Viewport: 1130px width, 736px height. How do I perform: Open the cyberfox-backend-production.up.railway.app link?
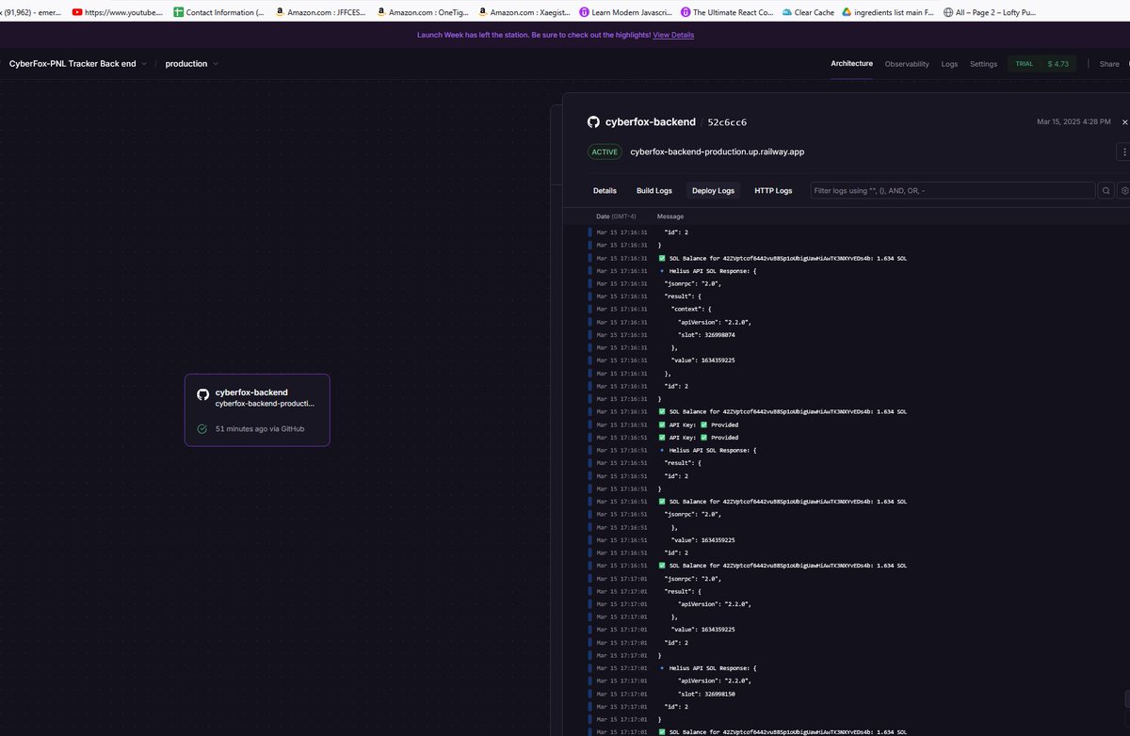717,152
